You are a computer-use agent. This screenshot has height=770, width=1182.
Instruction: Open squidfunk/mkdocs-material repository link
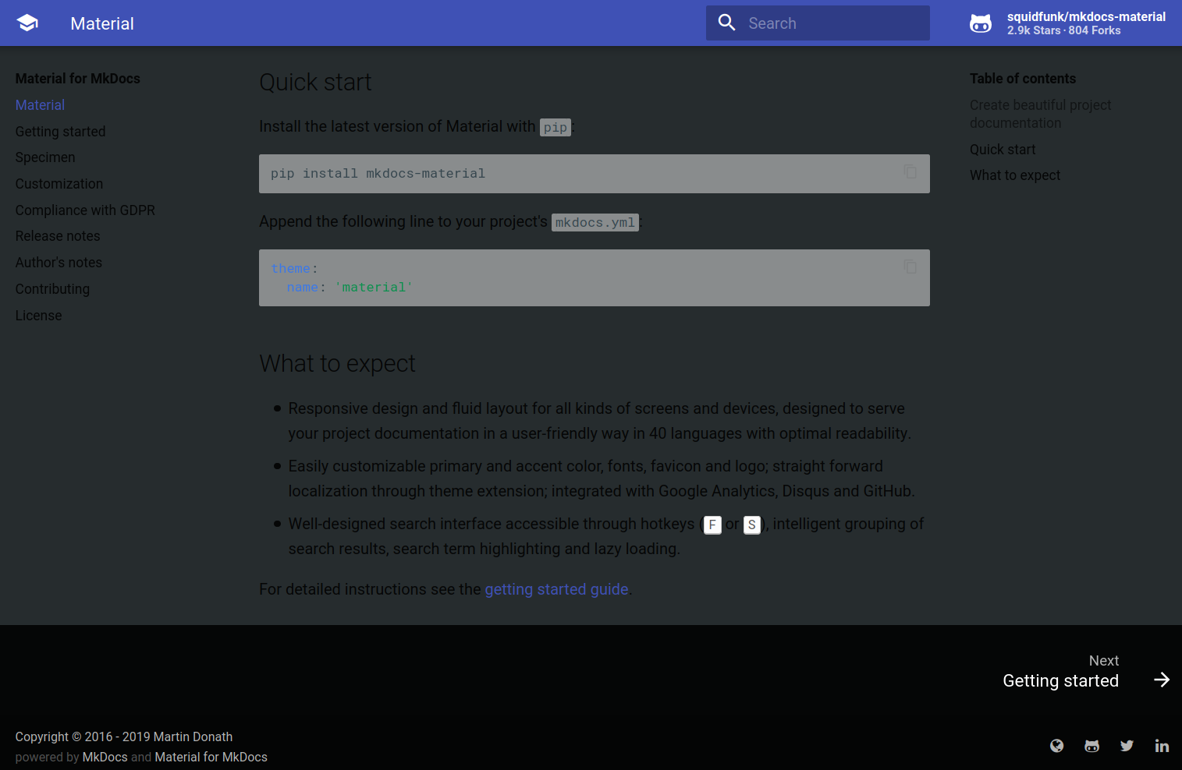(x=1067, y=23)
